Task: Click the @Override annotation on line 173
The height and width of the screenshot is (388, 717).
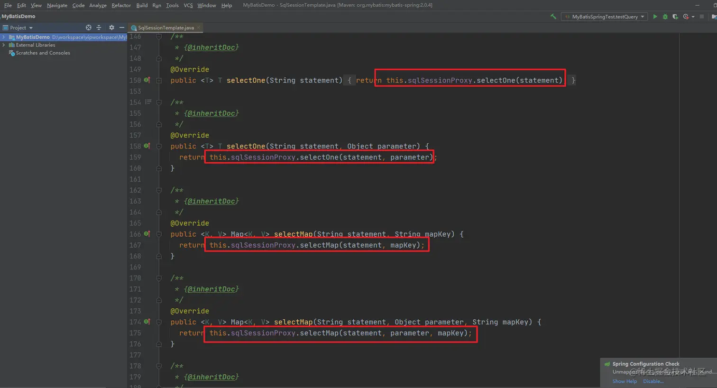Action: click(190, 311)
